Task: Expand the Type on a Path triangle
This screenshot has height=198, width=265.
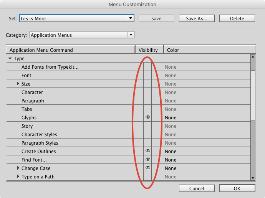Action: (x=18, y=177)
